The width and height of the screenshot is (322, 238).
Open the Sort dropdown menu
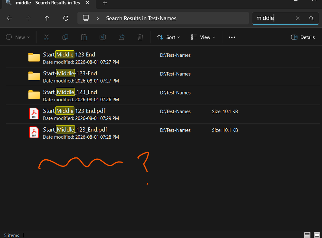point(169,37)
